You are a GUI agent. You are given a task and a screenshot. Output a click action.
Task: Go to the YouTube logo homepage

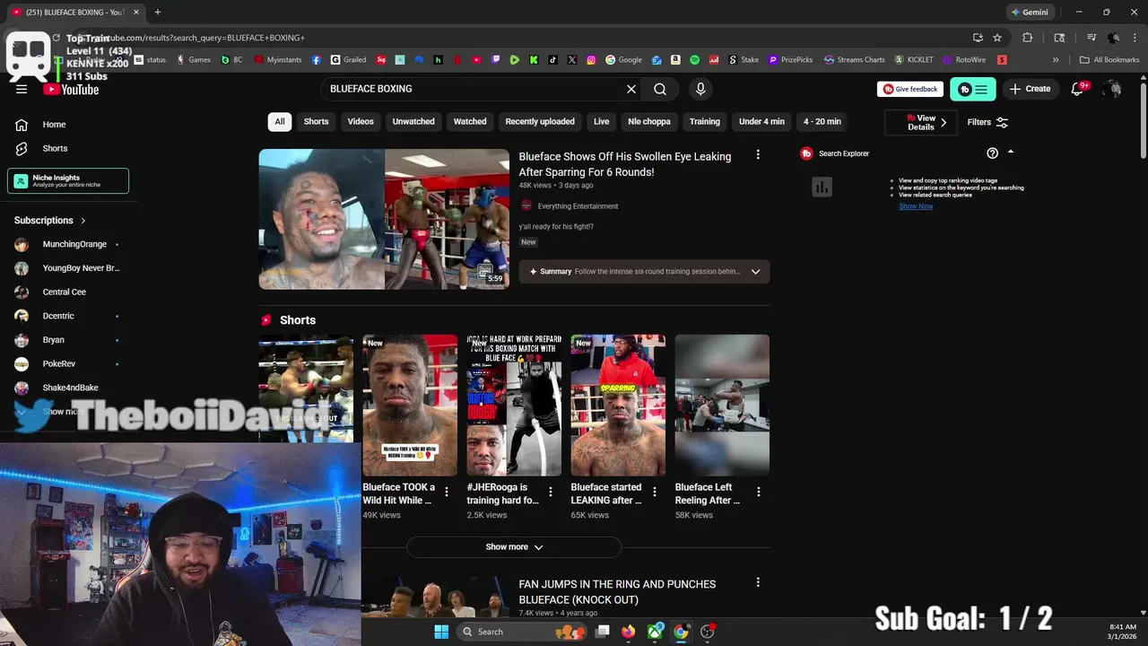pos(71,89)
